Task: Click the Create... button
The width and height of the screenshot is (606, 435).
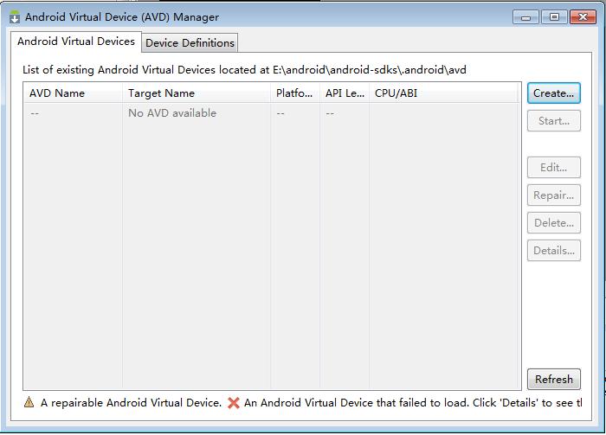Action: point(554,93)
